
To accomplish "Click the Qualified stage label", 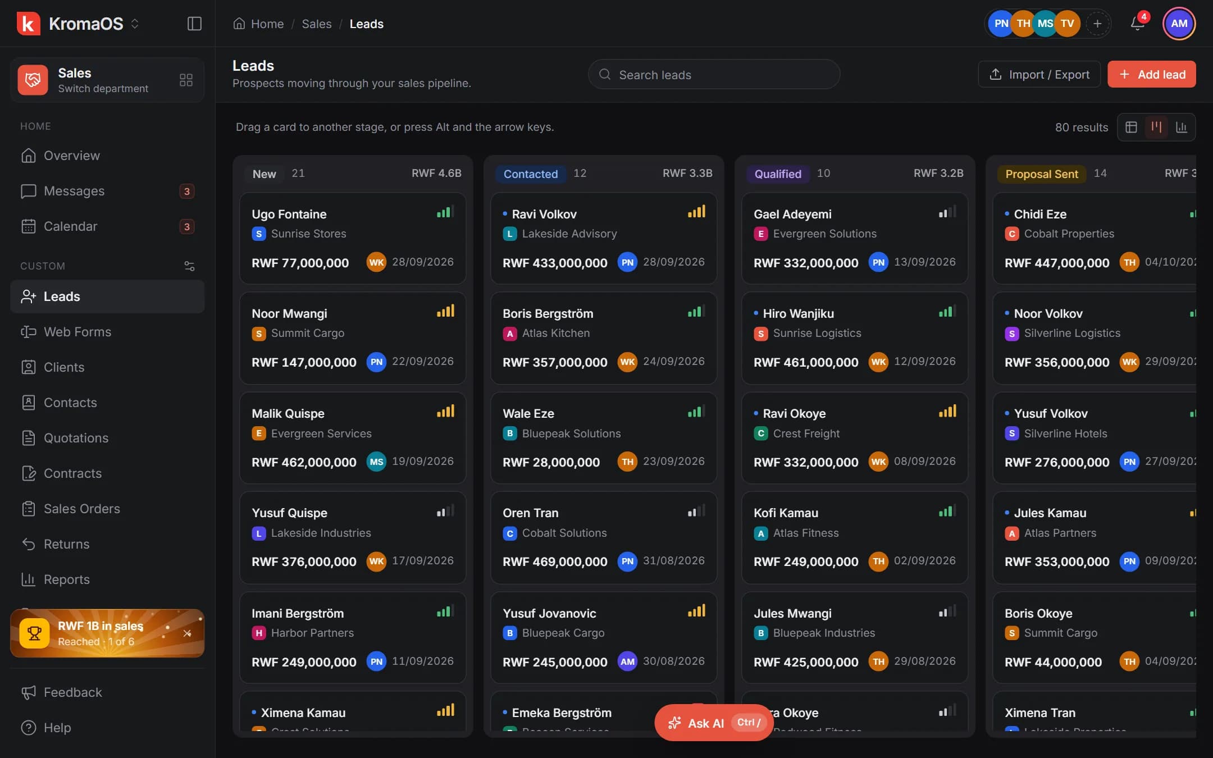I will 778,174.
